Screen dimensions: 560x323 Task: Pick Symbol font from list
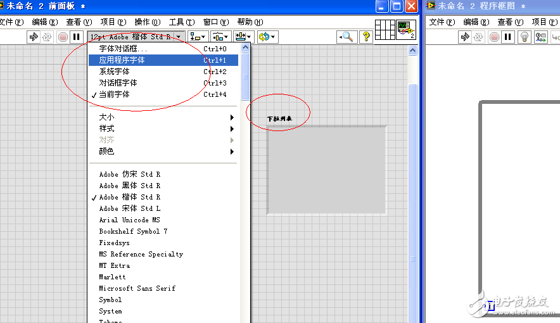(163, 300)
